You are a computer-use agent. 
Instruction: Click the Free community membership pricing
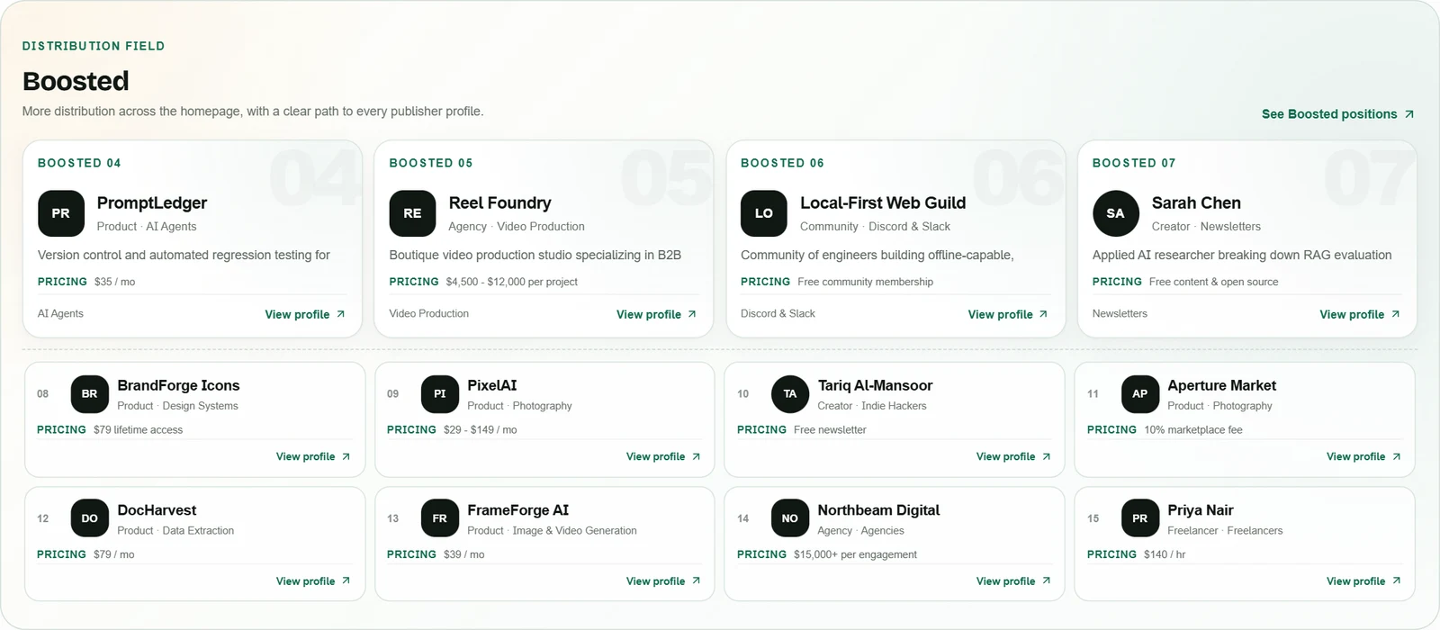(x=865, y=282)
